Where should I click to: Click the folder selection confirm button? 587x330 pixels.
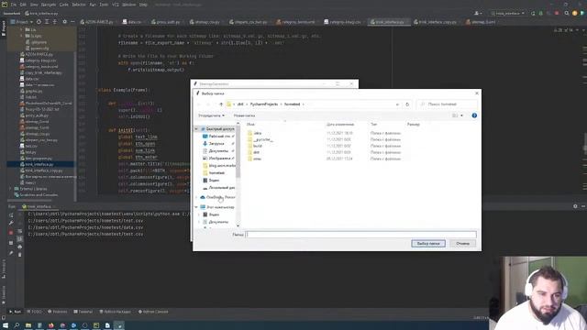(x=428, y=244)
